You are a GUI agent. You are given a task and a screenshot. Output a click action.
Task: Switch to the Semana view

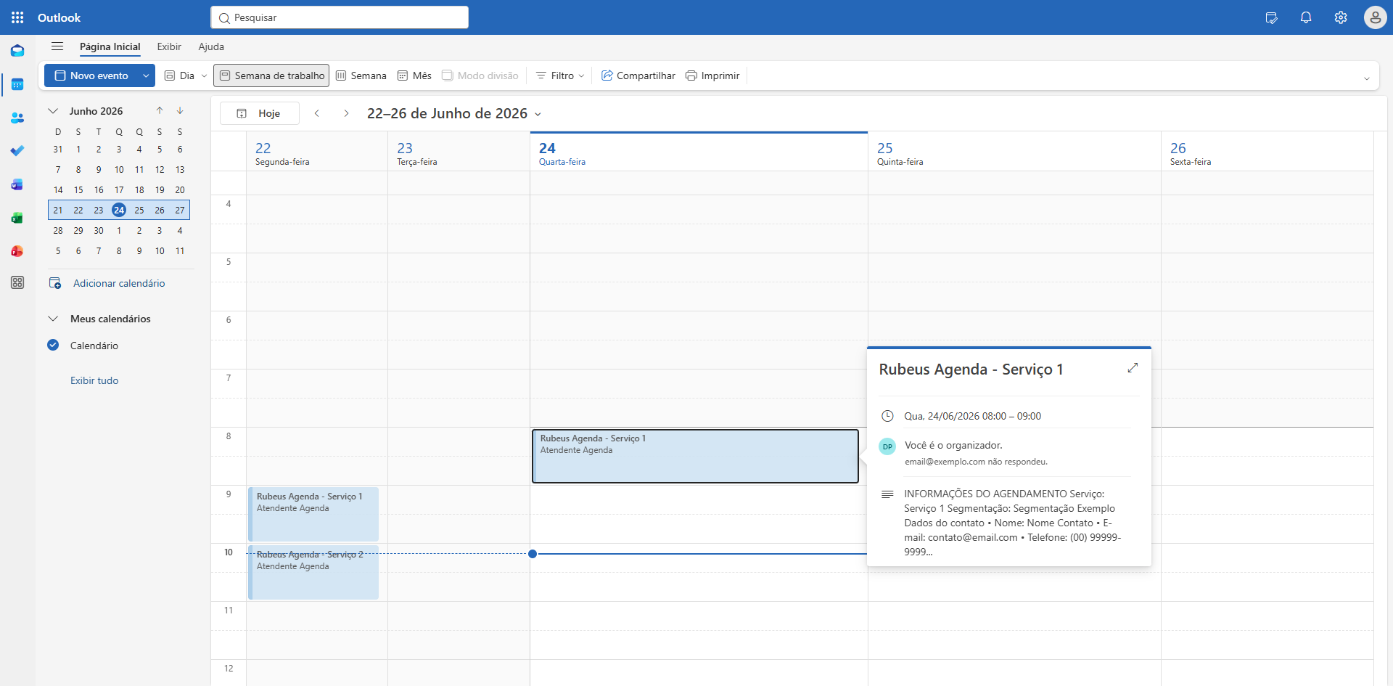(361, 75)
